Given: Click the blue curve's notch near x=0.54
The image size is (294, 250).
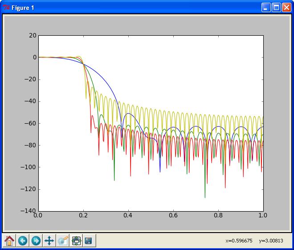Looking at the screenshot, I should [160, 171].
